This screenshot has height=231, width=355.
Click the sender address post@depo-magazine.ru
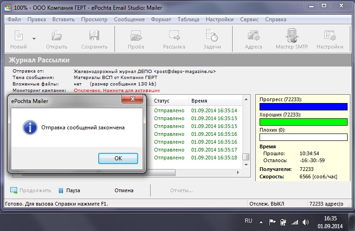tap(184, 71)
